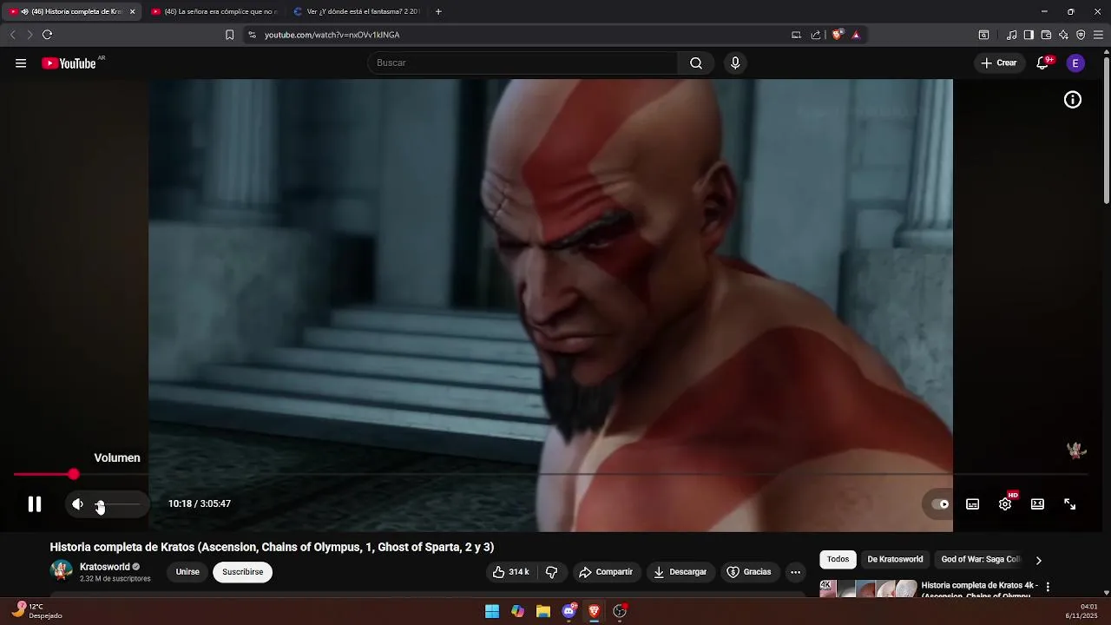1111x625 pixels.
Task: Start voice search with the microphone
Action: 735,62
